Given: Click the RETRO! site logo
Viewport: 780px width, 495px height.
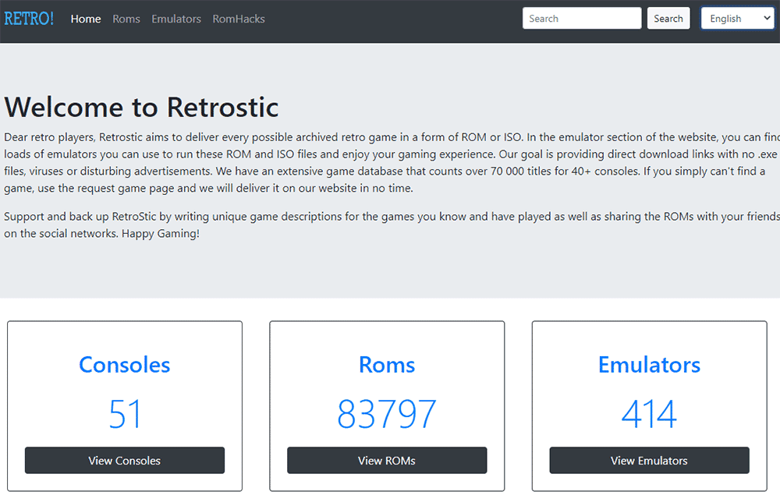Looking at the screenshot, I should [x=29, y=18].
